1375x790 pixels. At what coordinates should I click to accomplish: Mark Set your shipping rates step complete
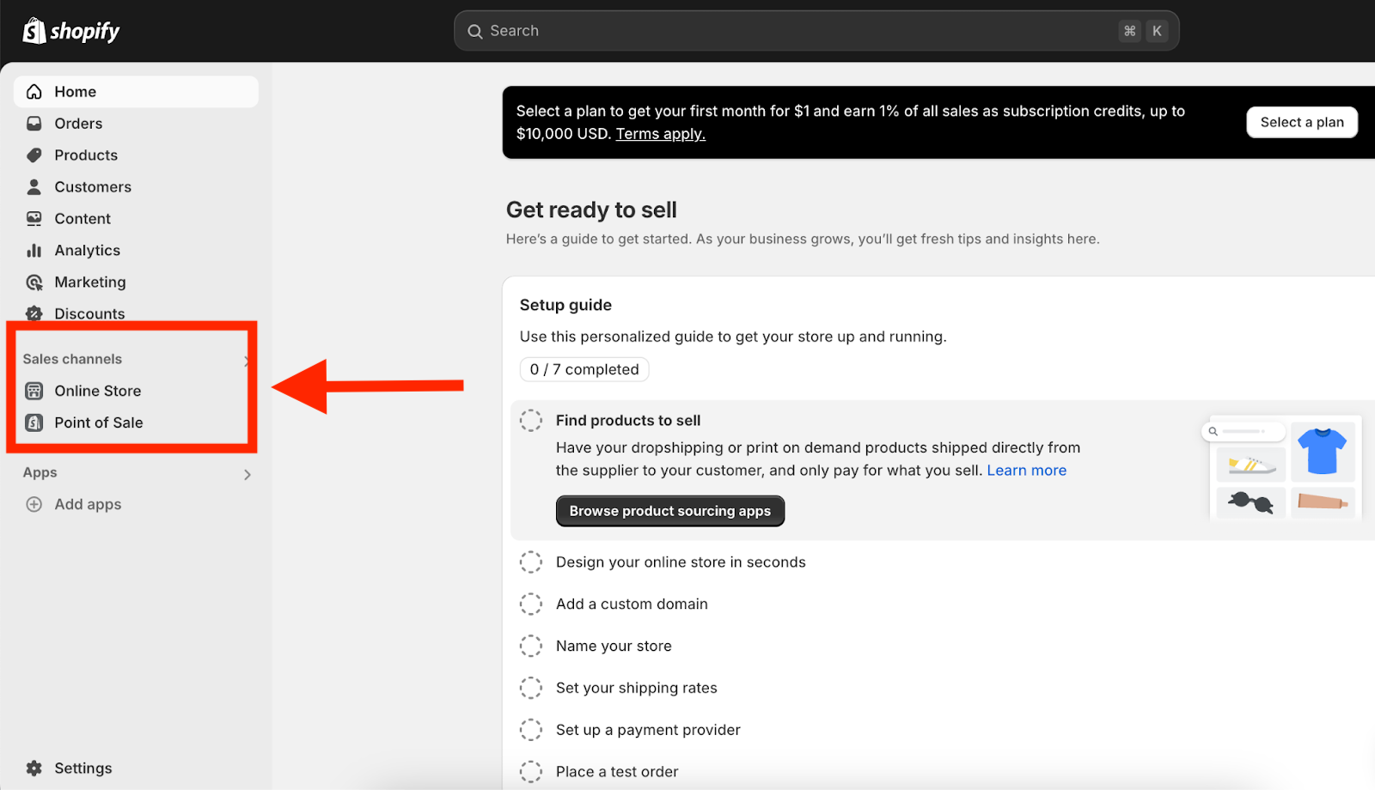531,688
